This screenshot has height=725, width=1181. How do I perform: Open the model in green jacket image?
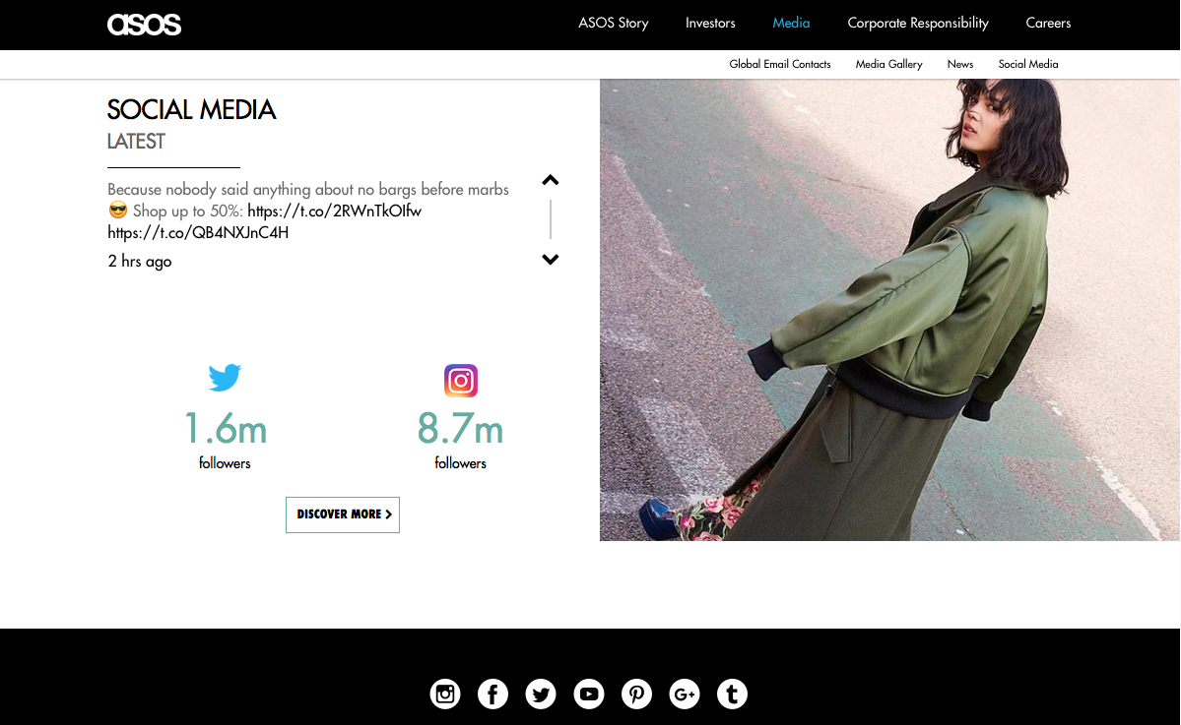[889, 310]
